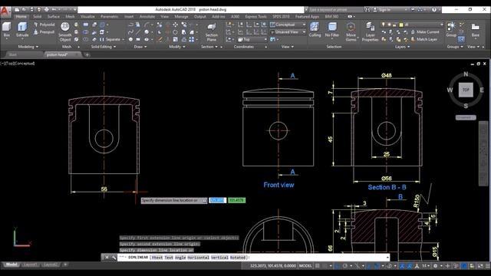This screenshot has width=491, height=276.
Task: Open the Surface ribbon tab
Action: [x=54, y=17]
